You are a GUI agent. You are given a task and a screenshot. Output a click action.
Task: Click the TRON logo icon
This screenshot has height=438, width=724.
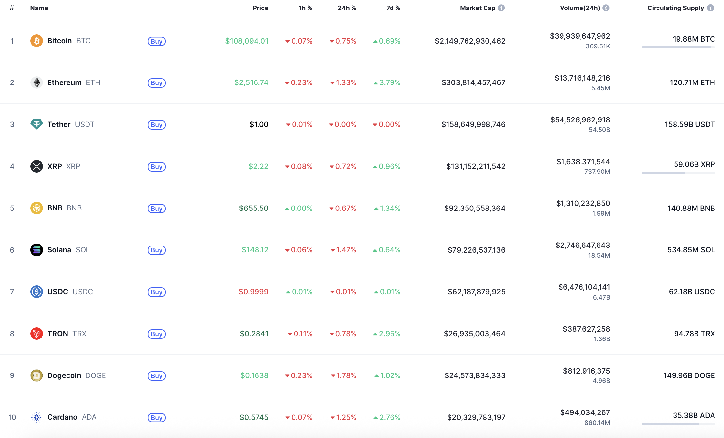(x=37, y=334)
